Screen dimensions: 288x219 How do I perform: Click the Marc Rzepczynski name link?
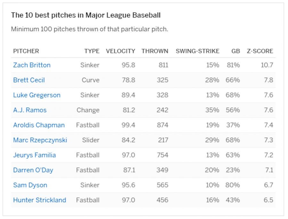[40, 140]
